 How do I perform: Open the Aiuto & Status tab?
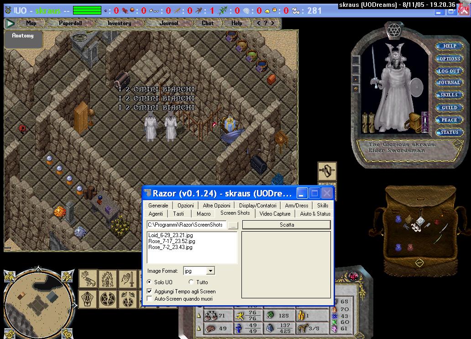(x=315, y=213)
